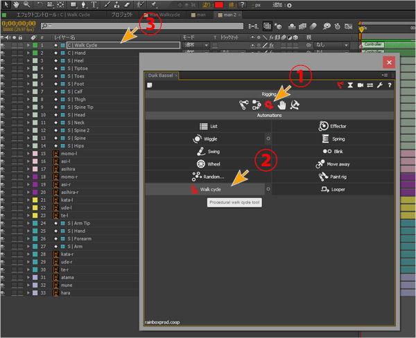
Task: Open the Duik settings wrench icon
Action: point(379,85)
